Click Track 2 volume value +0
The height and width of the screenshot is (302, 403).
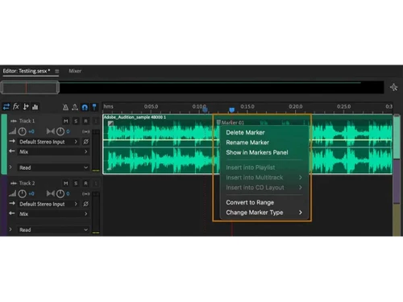31,194
